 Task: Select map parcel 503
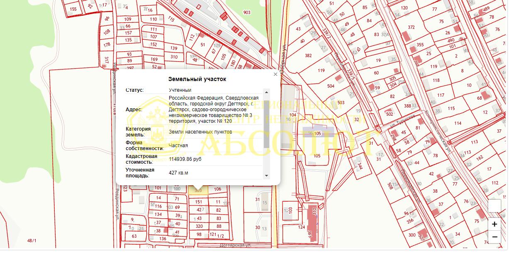click(341, 103)
